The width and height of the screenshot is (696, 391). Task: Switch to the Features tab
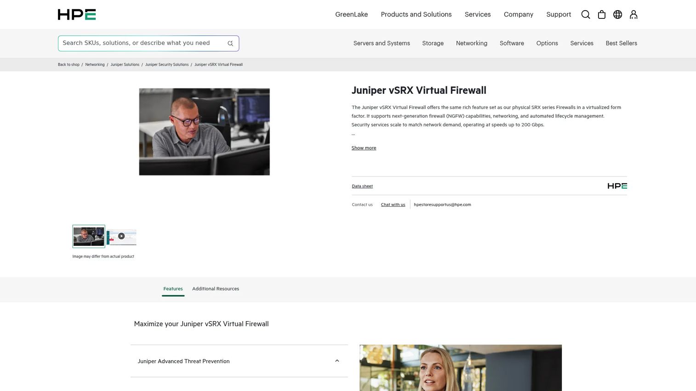(x=173, y=289)
